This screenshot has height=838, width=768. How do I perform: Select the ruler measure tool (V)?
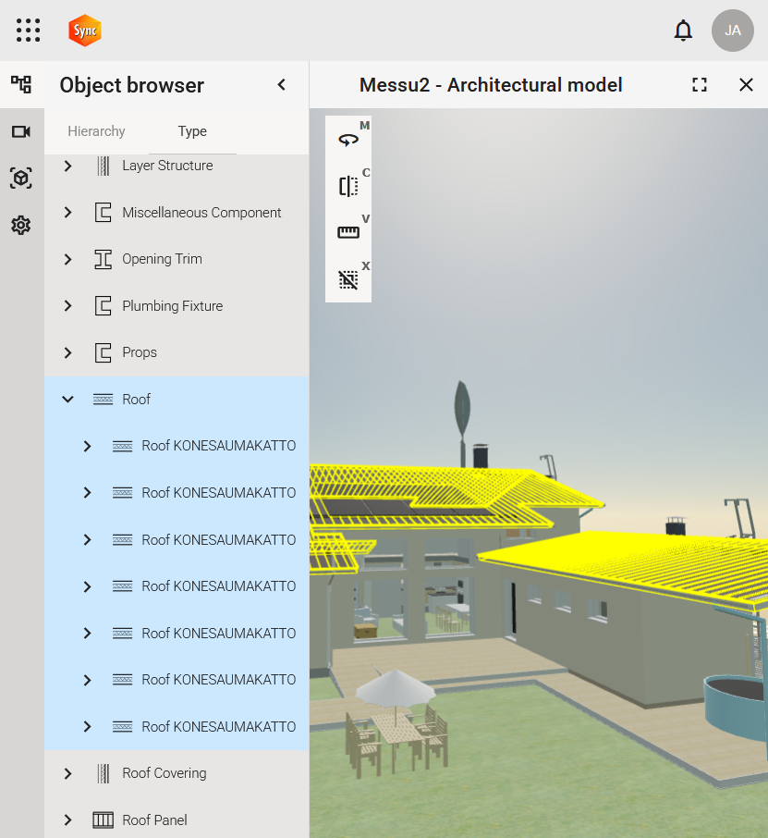click(x=348, y=232)
